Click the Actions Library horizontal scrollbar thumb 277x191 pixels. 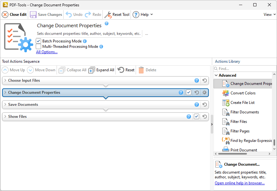tap(232, 154)
